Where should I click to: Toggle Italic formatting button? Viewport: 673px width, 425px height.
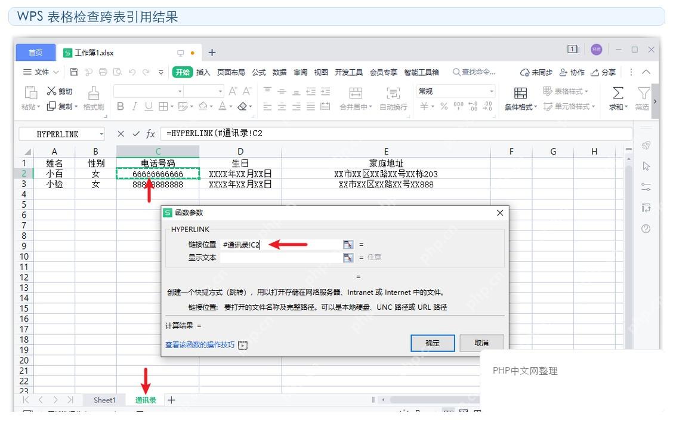(135, 106)
